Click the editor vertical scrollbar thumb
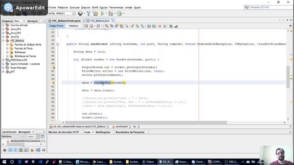Viewport: 294px width, 165px height. 288,77
